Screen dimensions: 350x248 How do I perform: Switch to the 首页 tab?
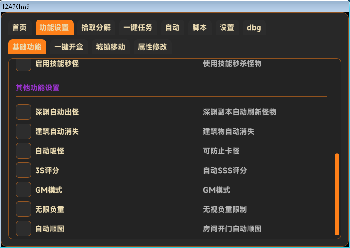(19, 27)
